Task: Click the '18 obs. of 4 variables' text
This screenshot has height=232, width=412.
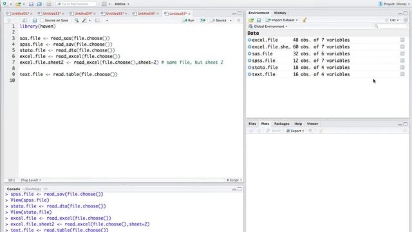Action: [321, 67]
